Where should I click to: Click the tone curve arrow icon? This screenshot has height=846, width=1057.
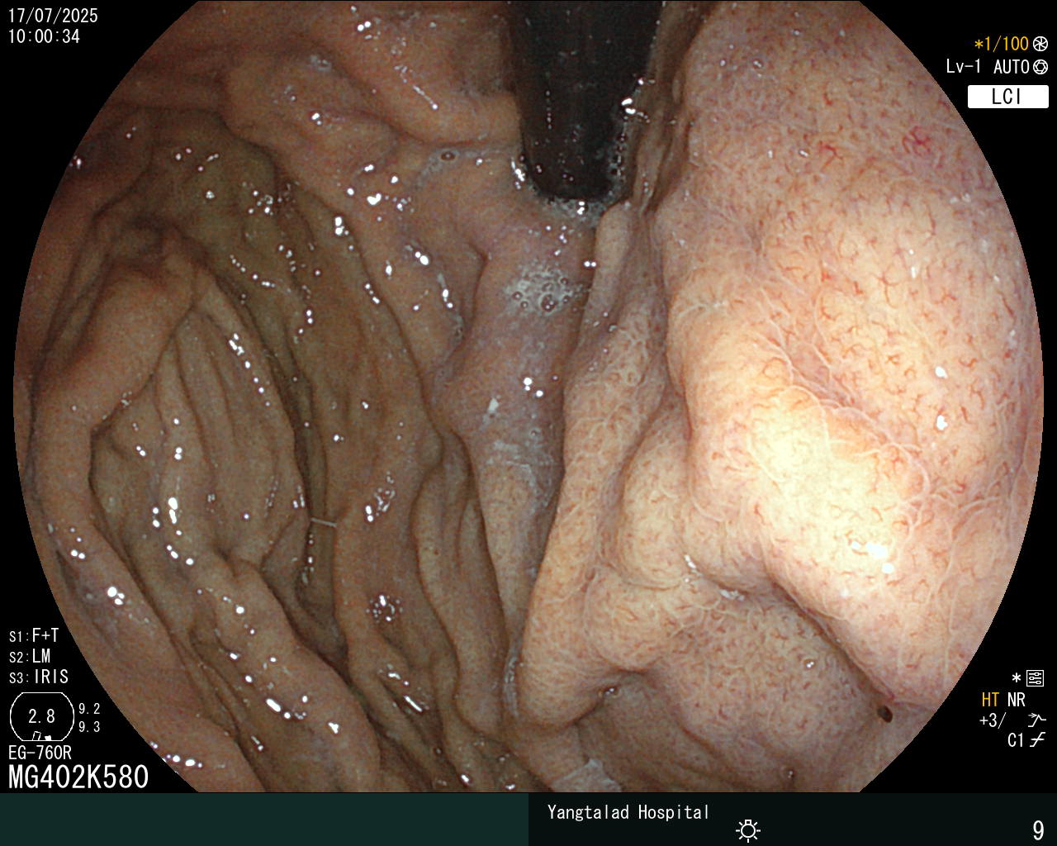coord(1037,720)
